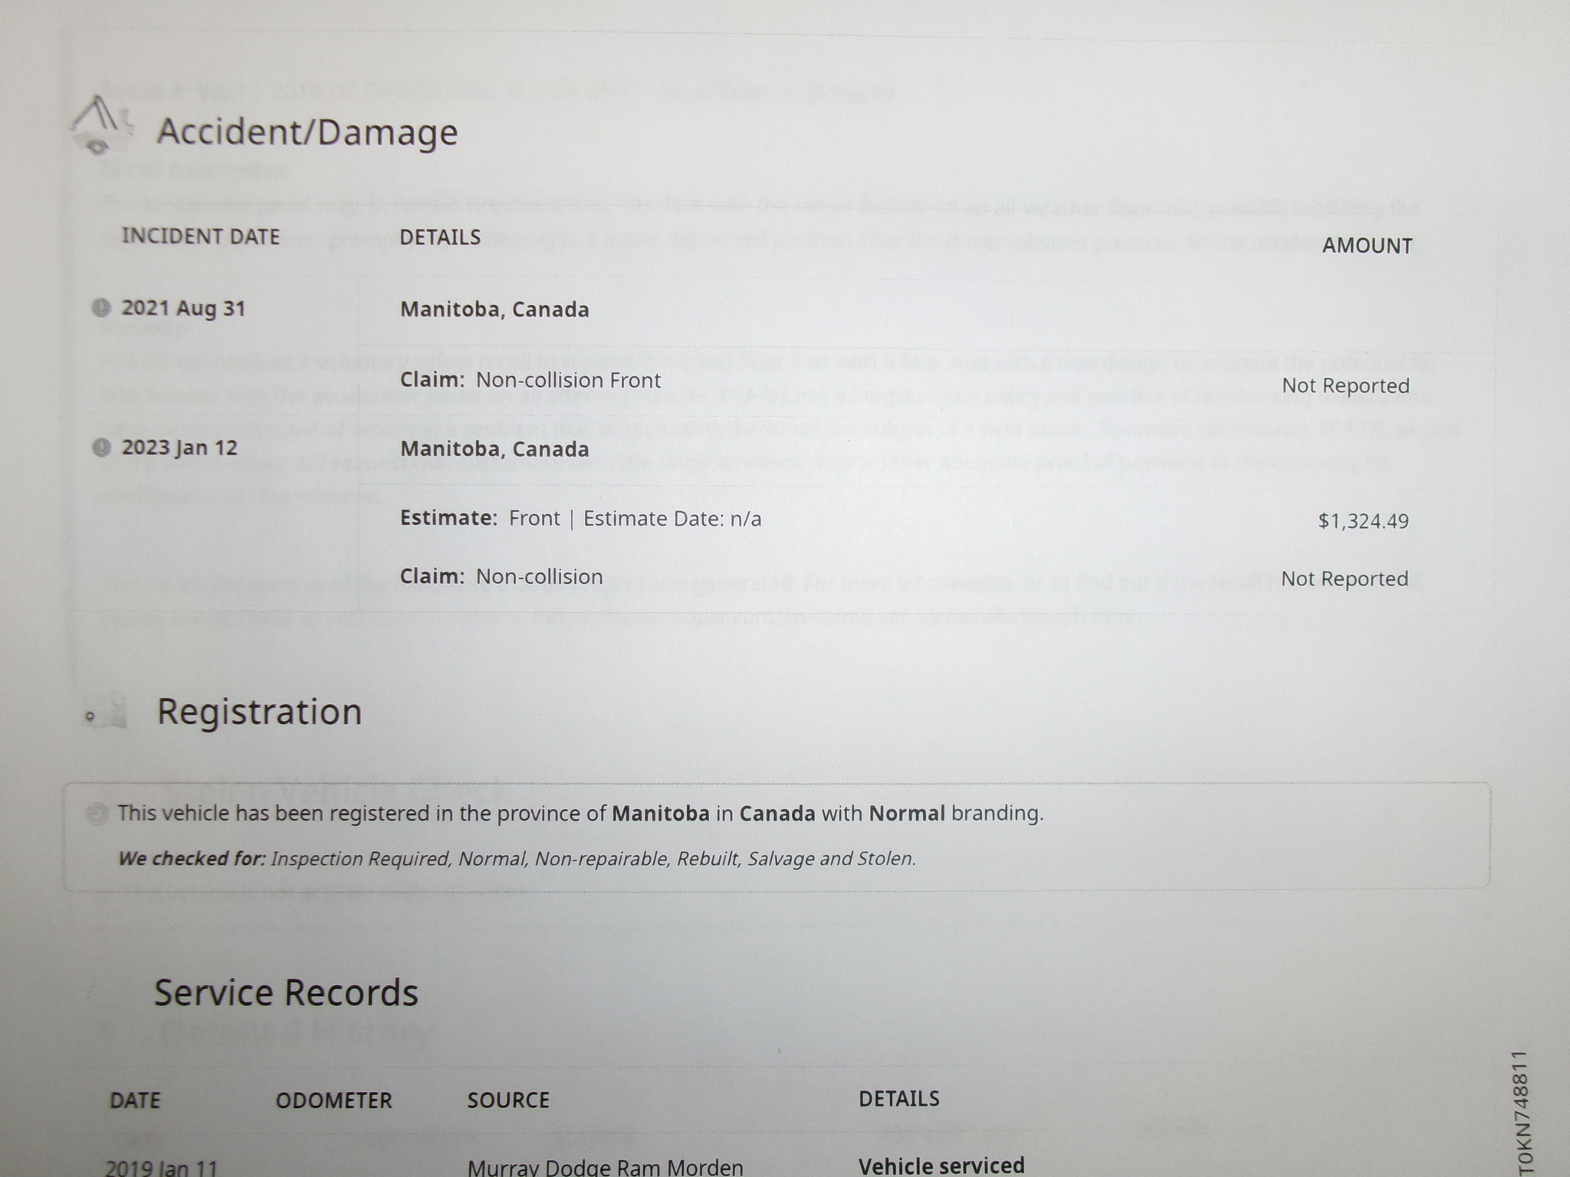This screenshot has width=1570, height=1177.
Task: Click the ODOMETER column header
Action: pos(333,1100)
